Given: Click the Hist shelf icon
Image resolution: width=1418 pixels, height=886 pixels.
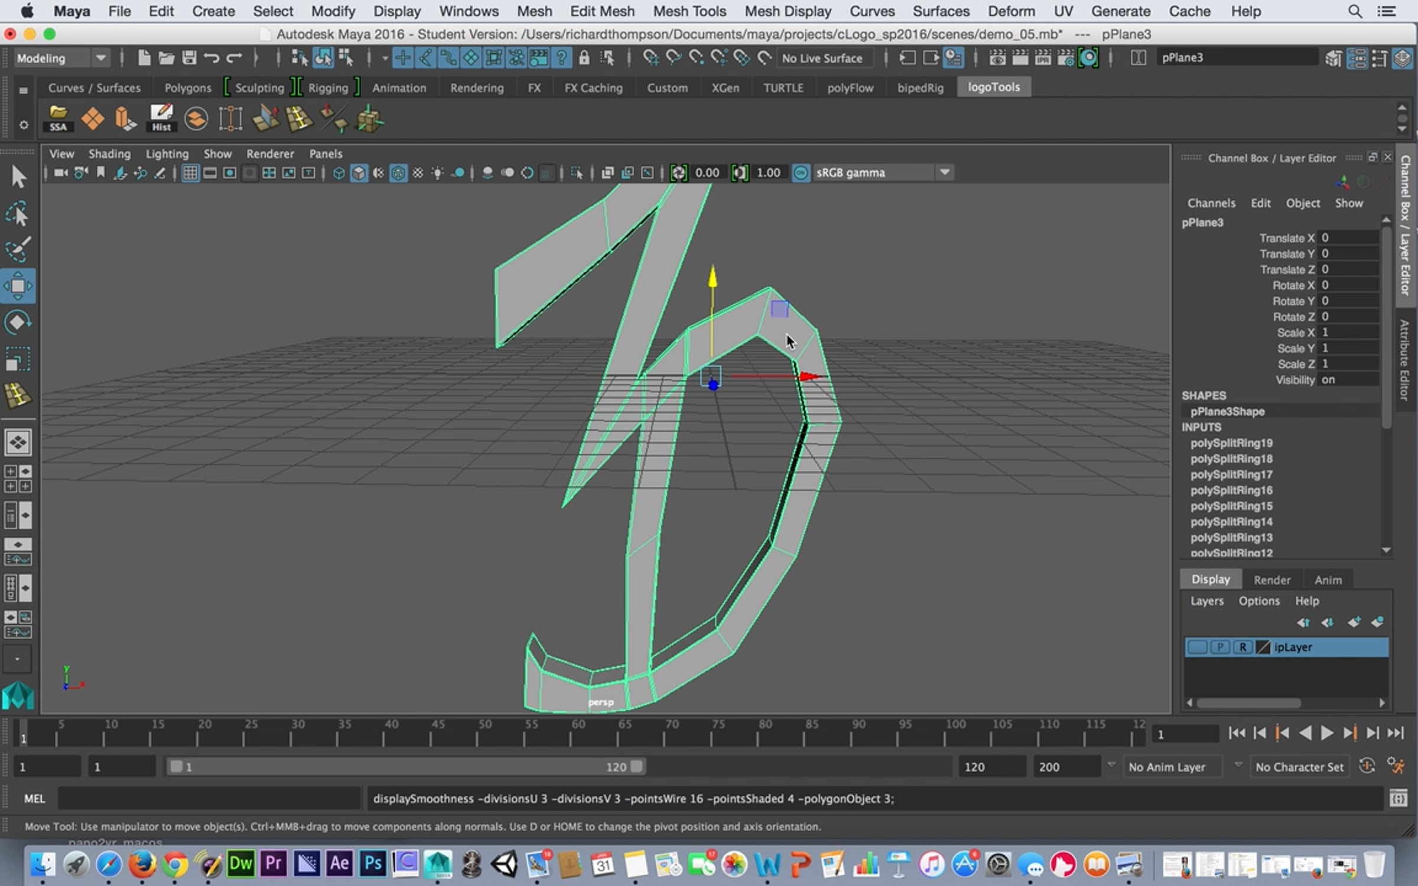Looking at the screenshot, I should 161,118.
